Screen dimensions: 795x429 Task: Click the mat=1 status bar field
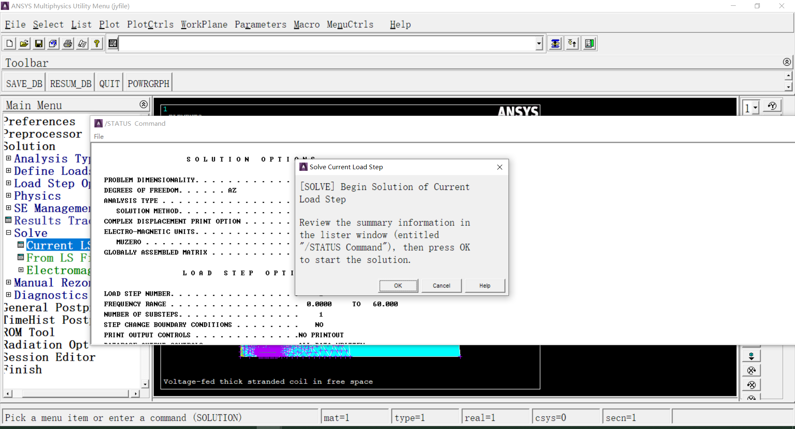click(x=355, y=417)
